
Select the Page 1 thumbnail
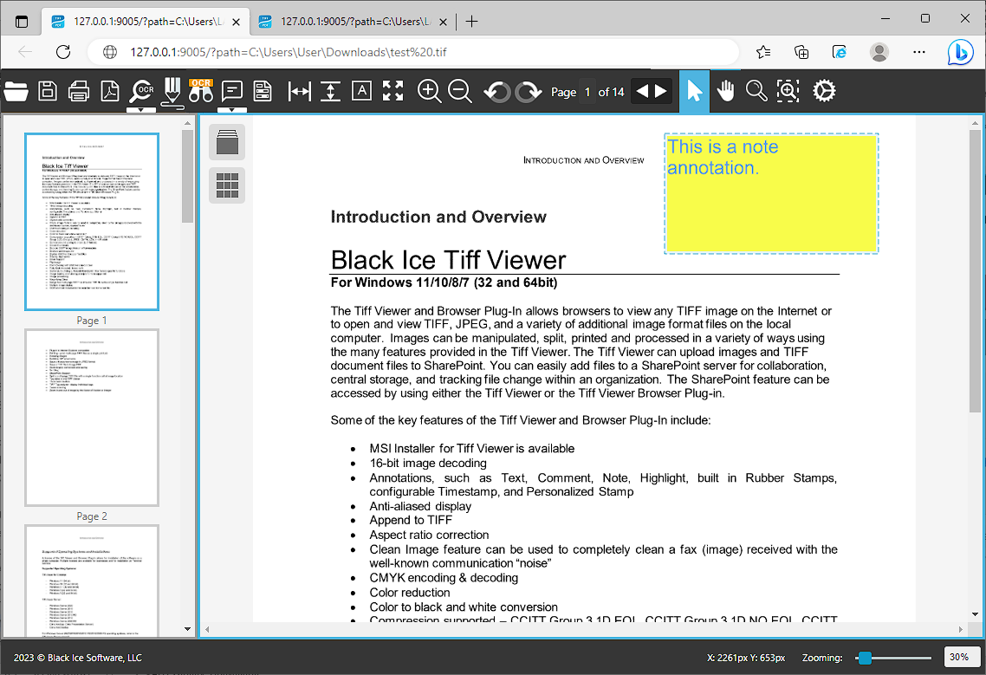coord(92,222)
